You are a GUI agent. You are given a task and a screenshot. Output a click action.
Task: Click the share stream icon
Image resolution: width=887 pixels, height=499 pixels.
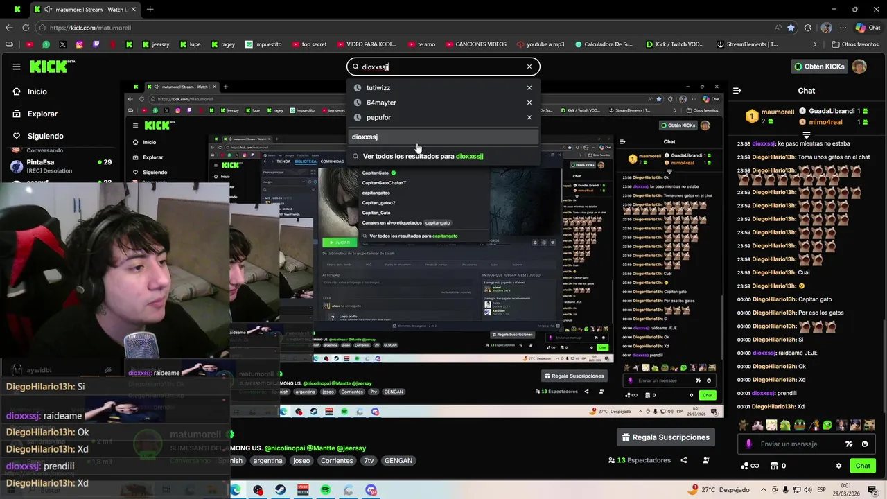(x=684, y=460)
